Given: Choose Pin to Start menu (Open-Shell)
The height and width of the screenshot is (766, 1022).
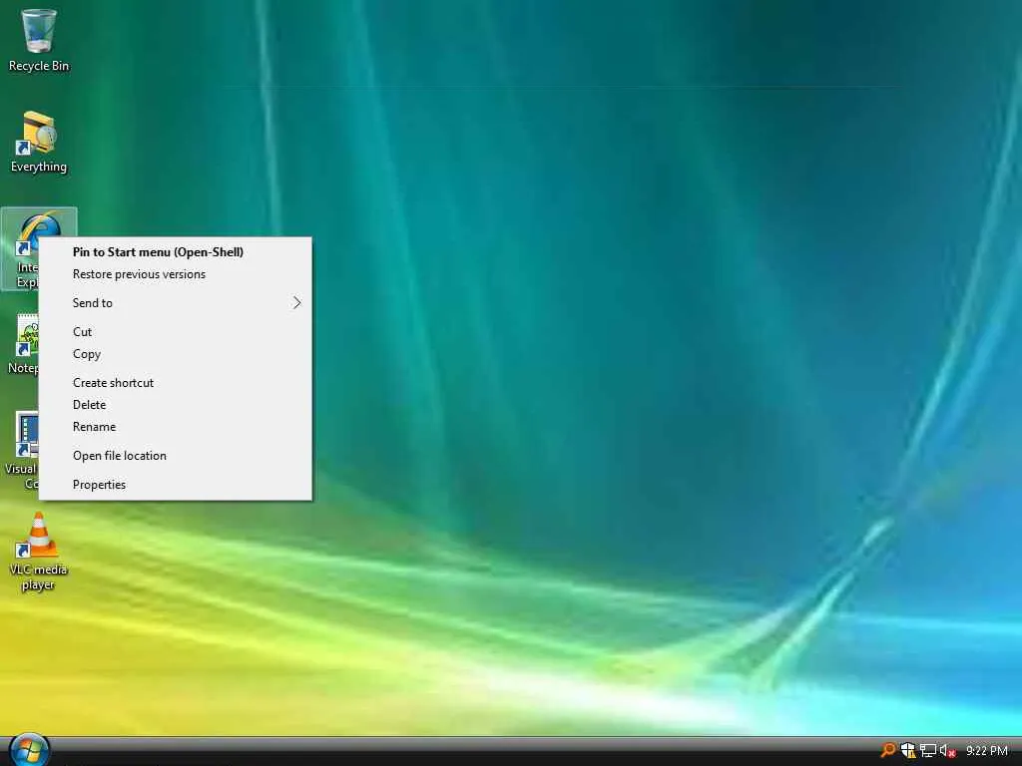Looking at the screenshot, I should click(176, 252).
